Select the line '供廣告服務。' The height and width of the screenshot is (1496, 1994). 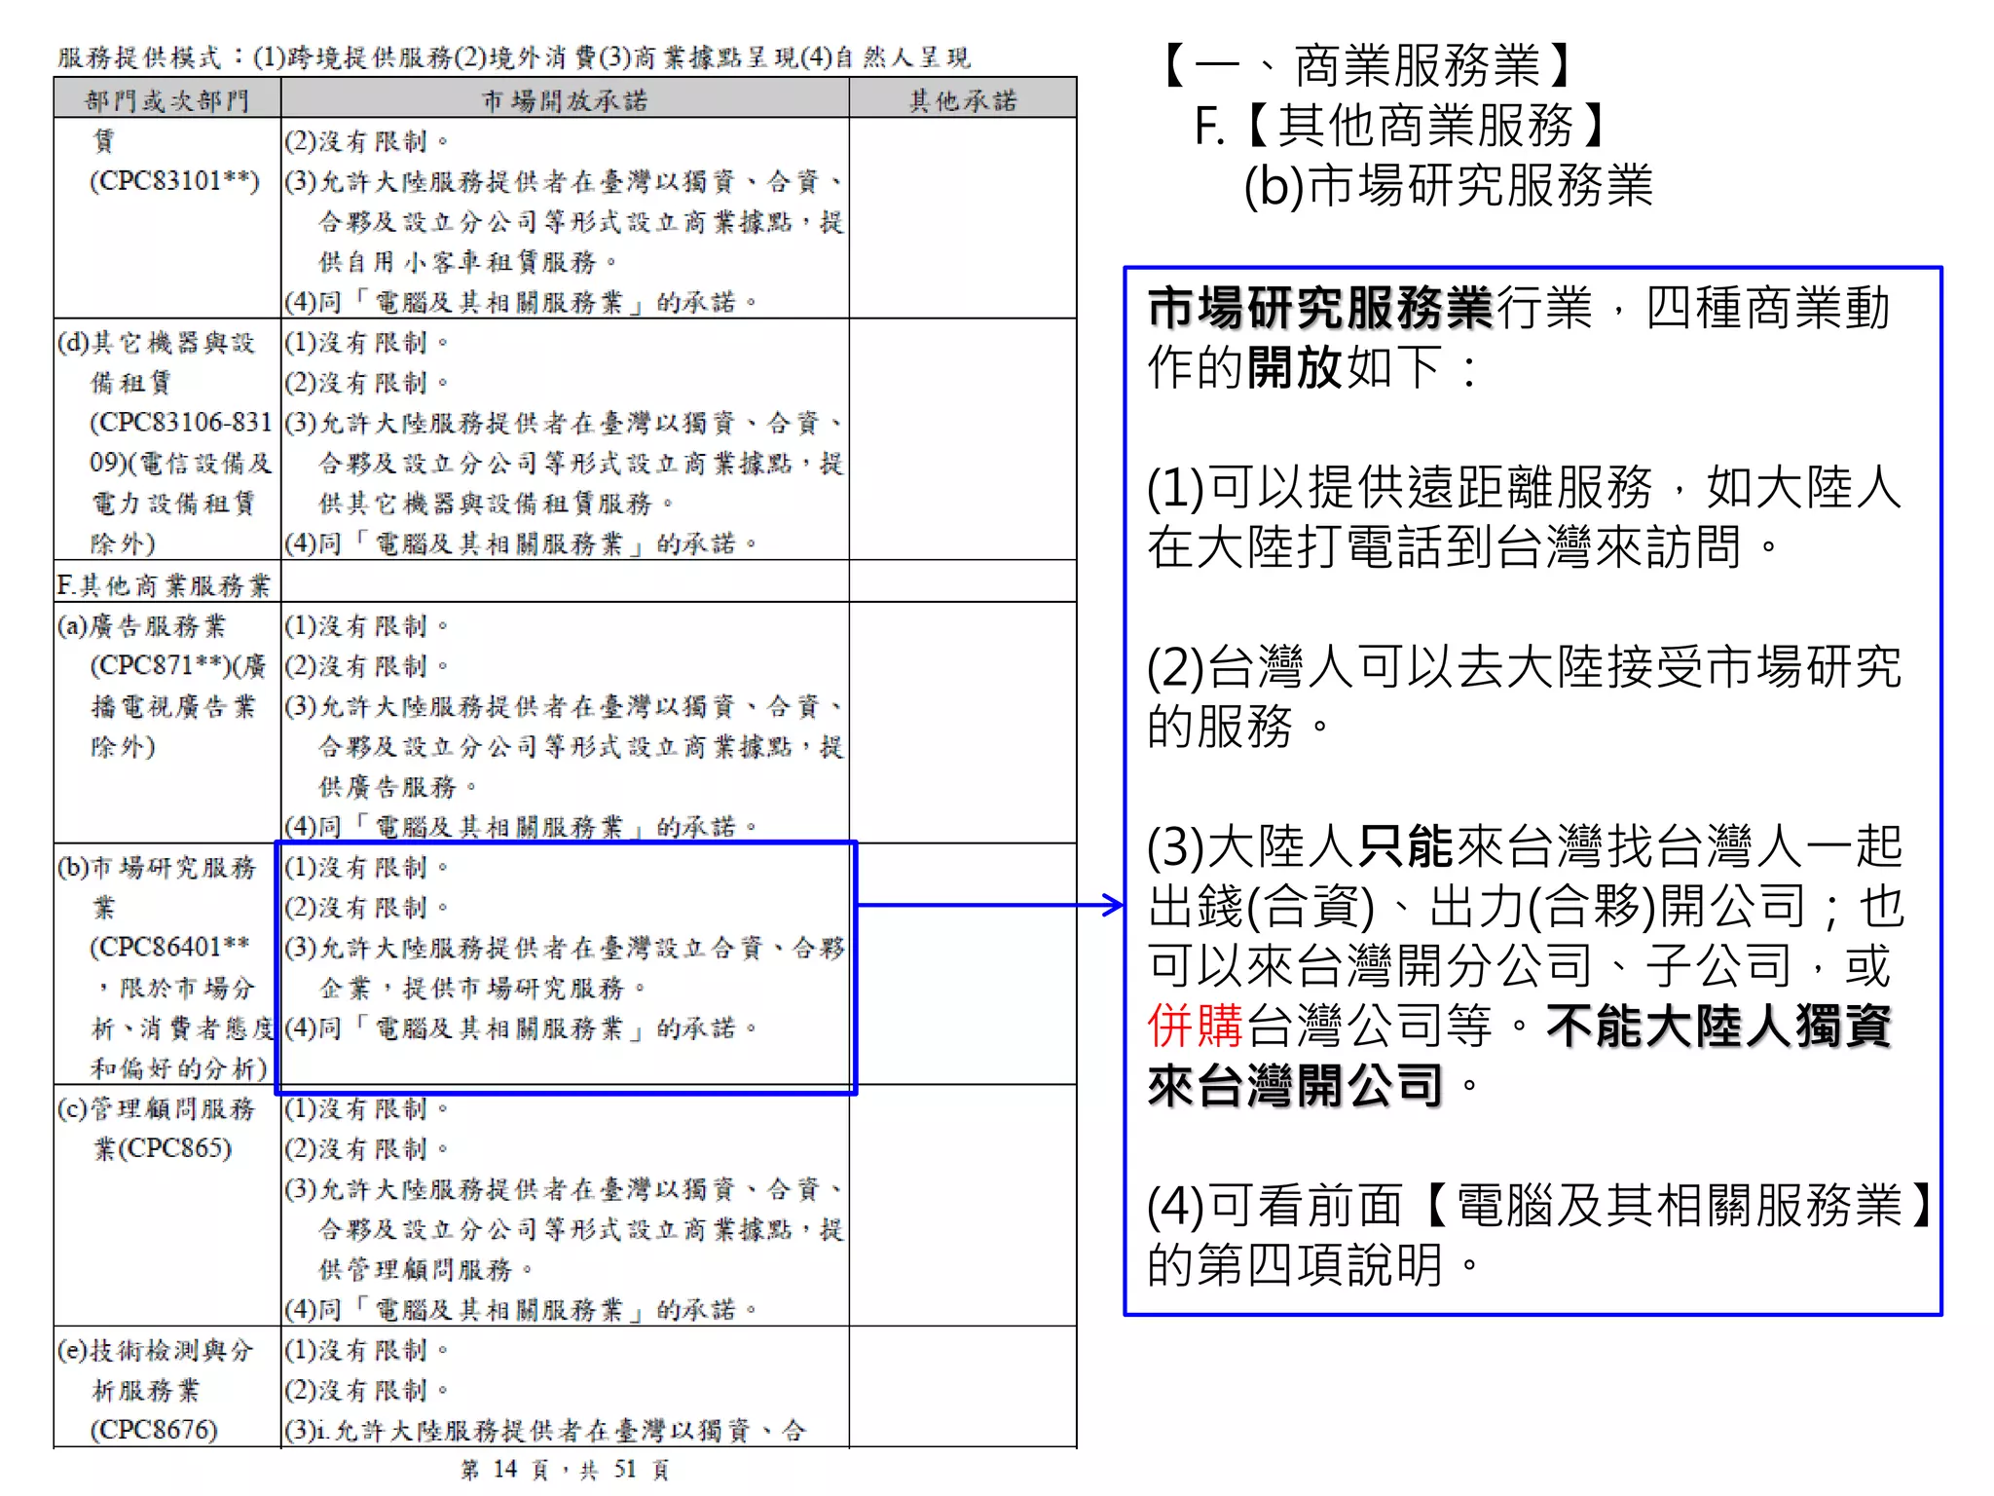point(398,786)
